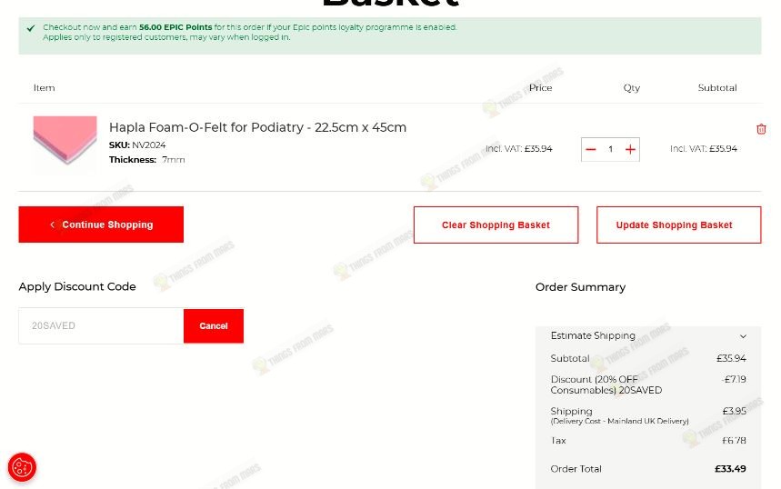Click the 'Price' column header
Viewport: 781px width, 489px height.
tap(540, 87)
